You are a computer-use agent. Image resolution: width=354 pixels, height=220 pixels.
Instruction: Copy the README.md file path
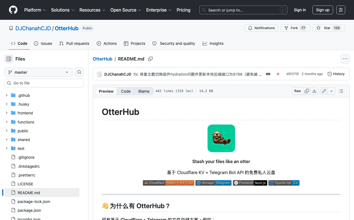click(150, 59)
